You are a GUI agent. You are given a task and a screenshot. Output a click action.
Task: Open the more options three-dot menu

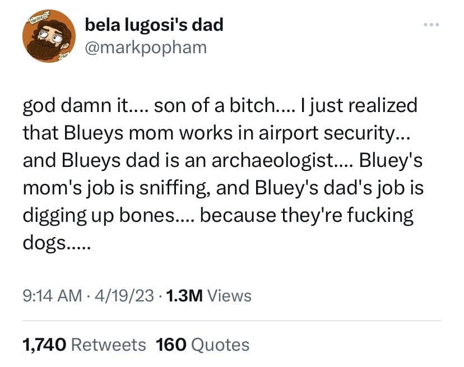[430, 27]
